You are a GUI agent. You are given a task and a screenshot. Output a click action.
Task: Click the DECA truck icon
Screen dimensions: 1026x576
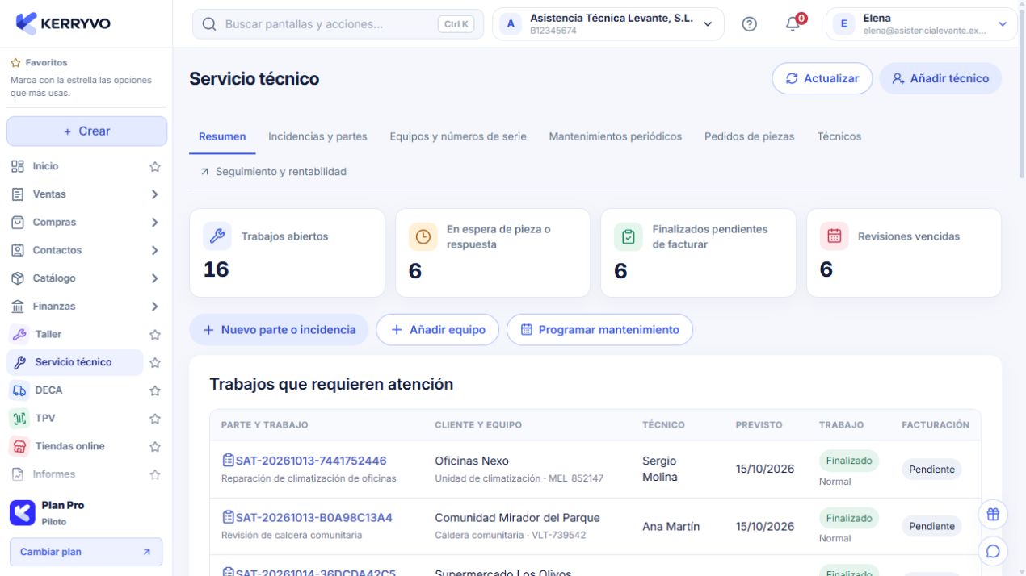19,390
